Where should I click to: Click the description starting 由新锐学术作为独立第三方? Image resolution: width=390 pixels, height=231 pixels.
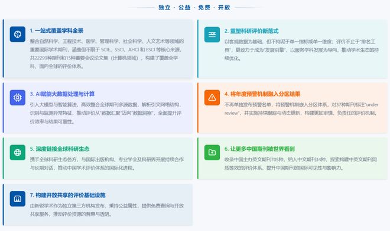(x=107, y=210)
